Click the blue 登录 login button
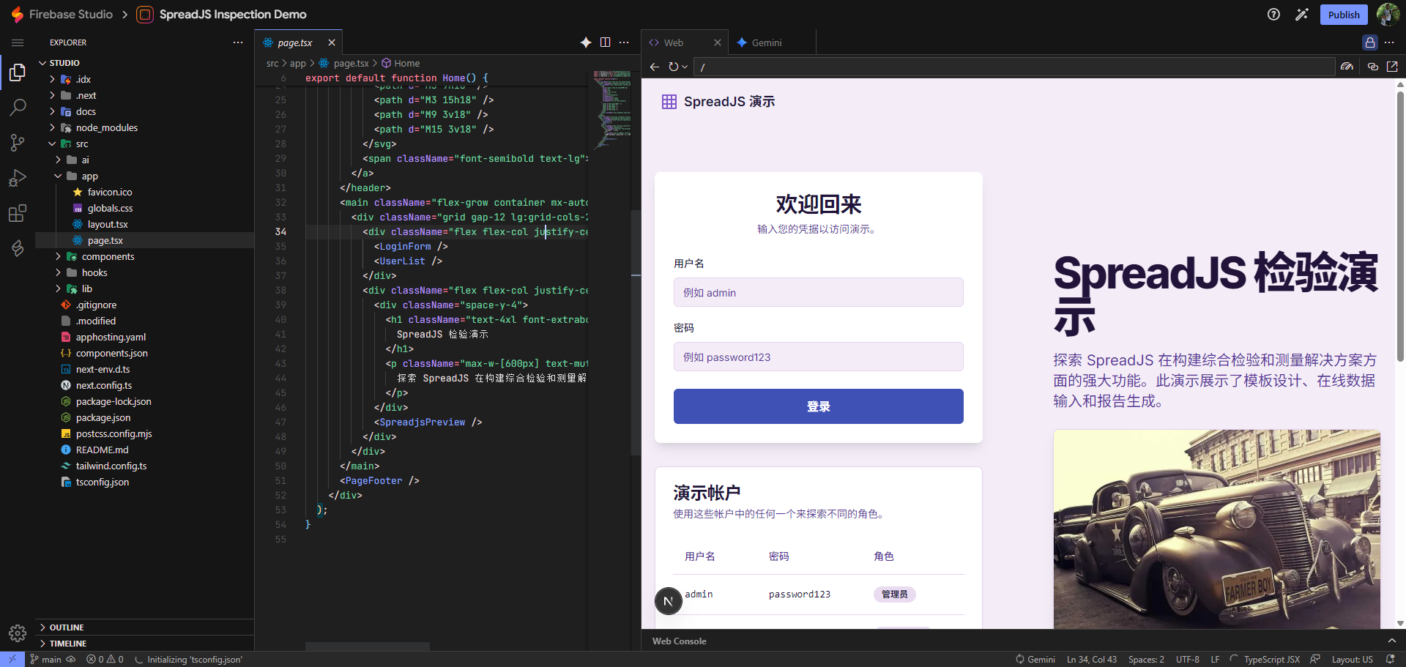 [x=818, y=406]
